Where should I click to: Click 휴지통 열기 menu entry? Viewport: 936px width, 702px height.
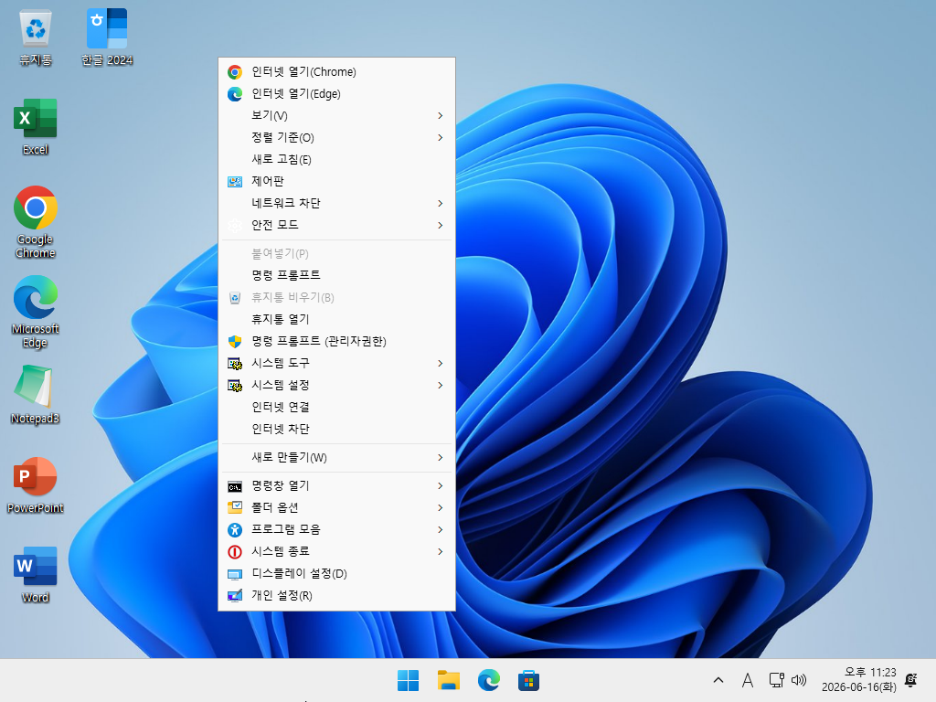click(336, 319)
